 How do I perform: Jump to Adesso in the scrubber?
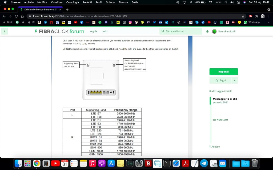coord(215,147)
